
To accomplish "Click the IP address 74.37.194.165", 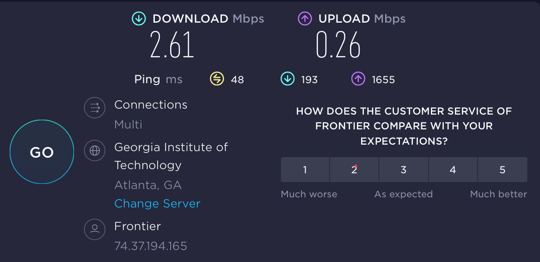I will pos(151,246).
